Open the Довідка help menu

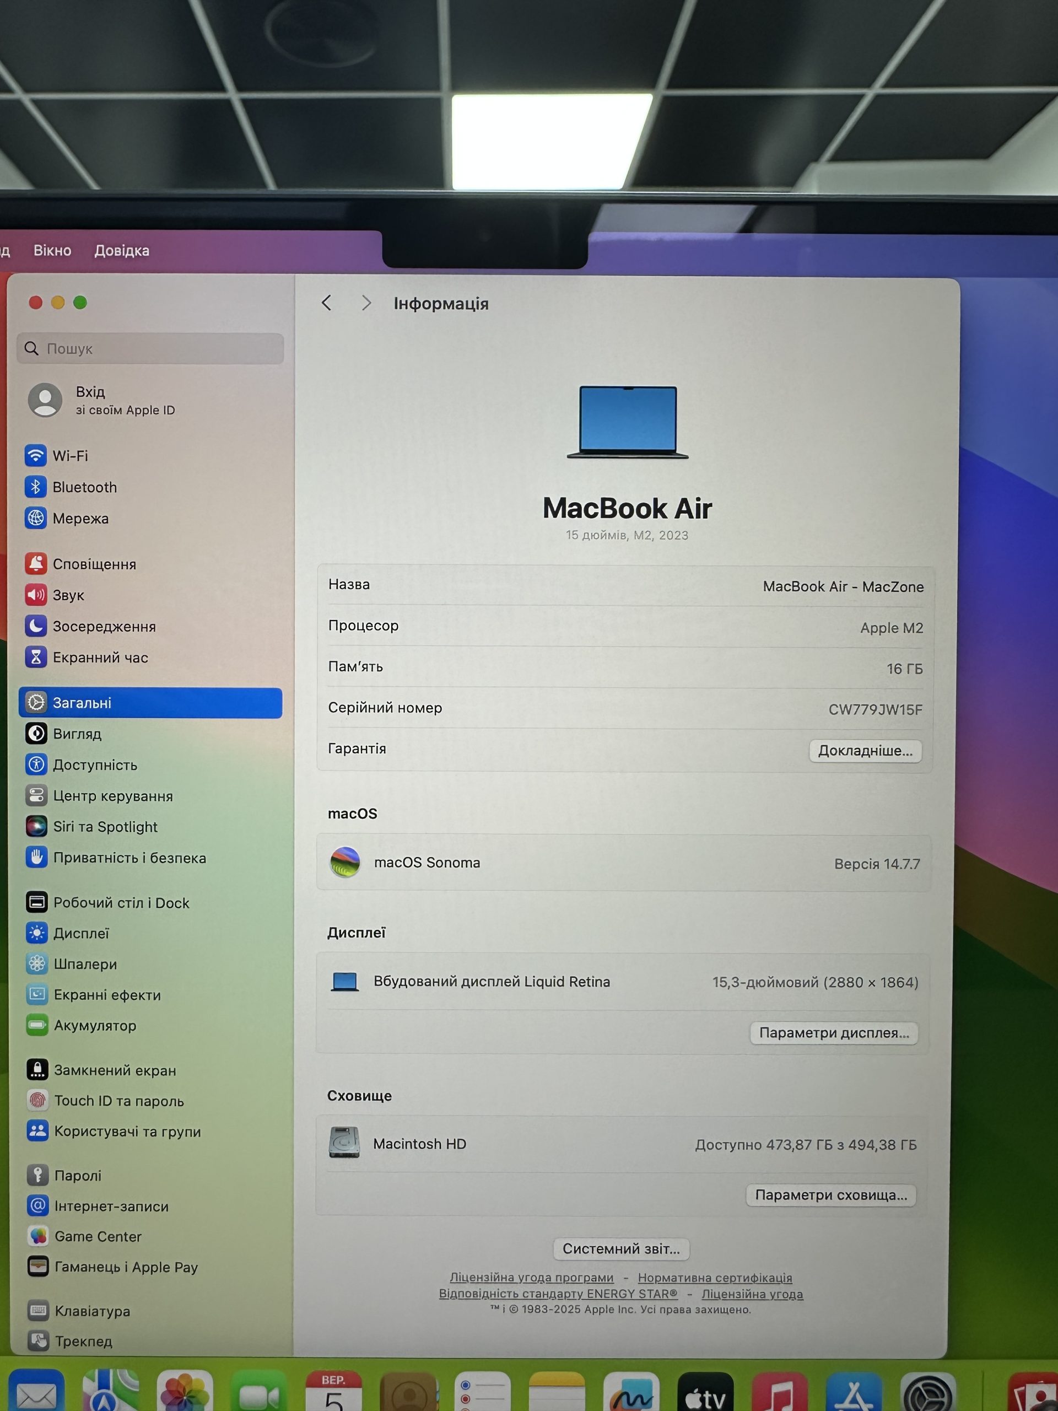(122, 251)
